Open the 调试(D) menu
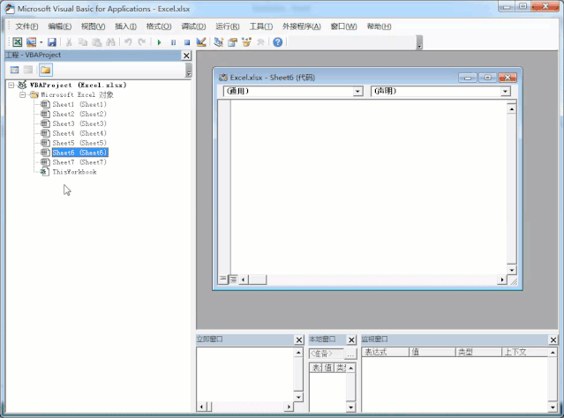Screen dimensions: 564x418 pyautogui.click(x=193, y=26)
